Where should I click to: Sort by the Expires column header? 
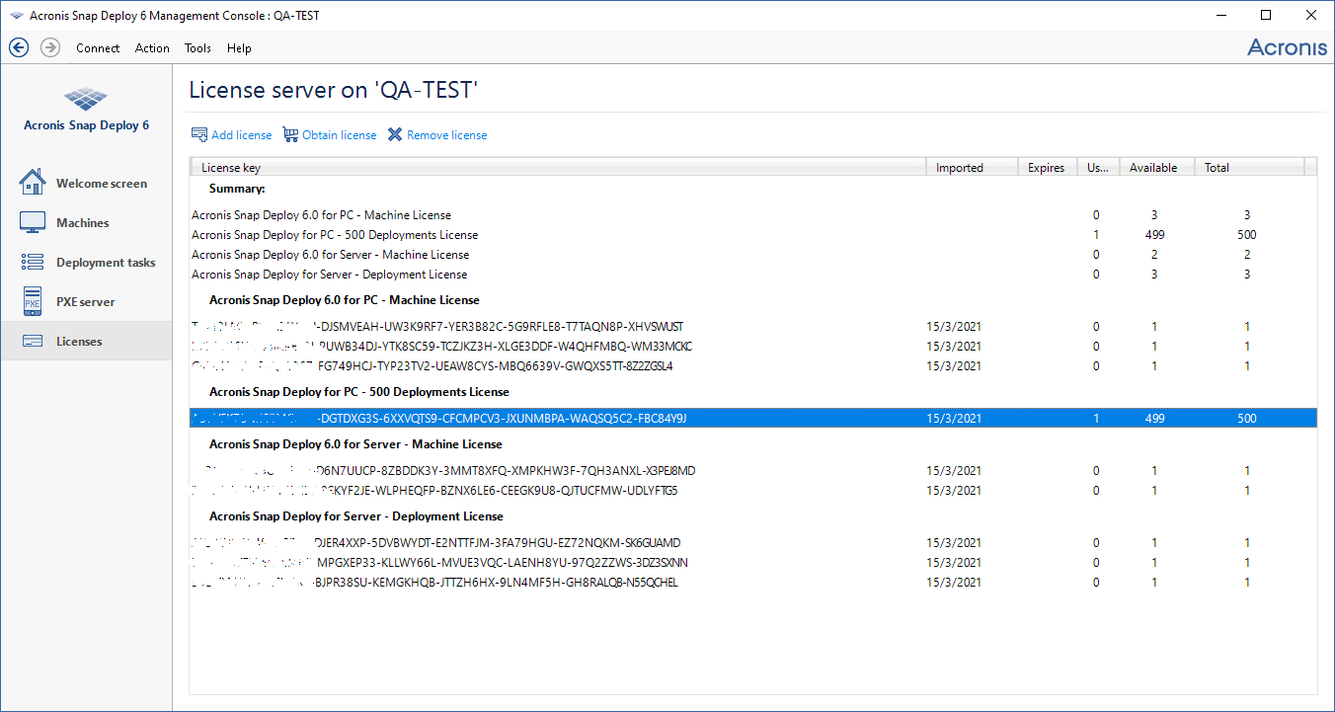[x=1047, y=167]
